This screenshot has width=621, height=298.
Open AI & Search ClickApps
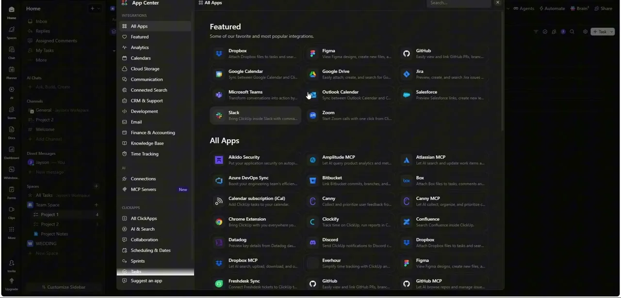pos(155,229)
